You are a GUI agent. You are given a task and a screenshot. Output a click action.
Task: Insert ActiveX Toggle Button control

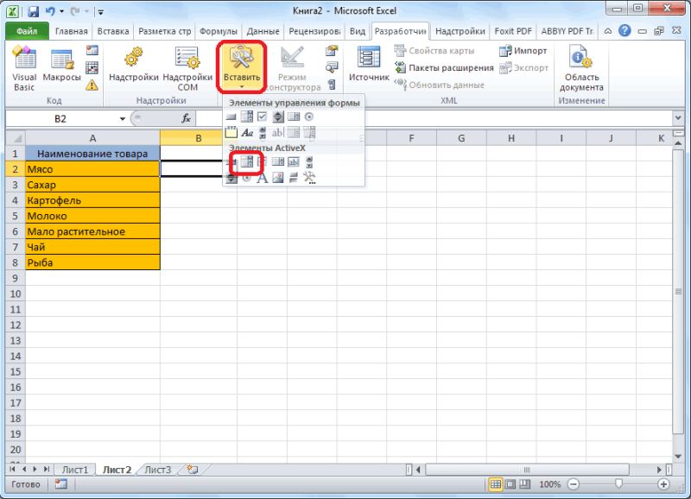point(294,178)
